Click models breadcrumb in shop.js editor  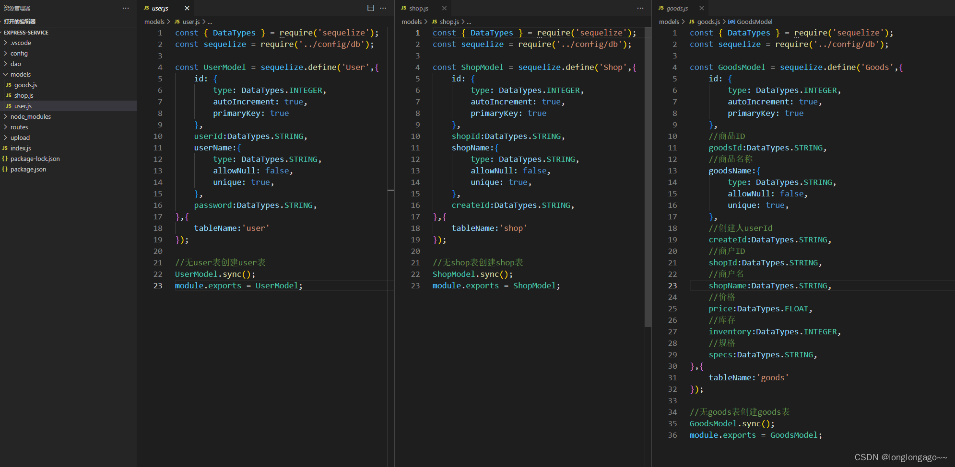(412, 22)
